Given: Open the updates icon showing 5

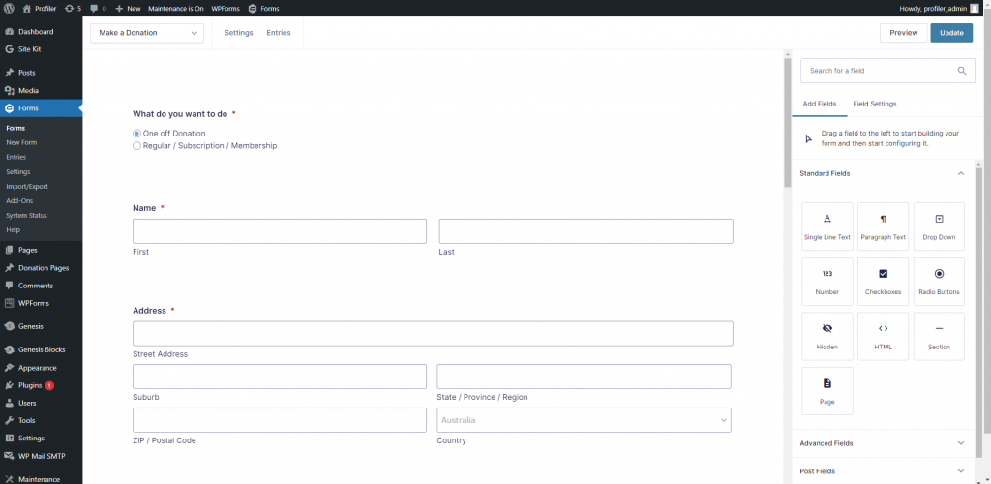Looking at the screenshot, I should [x=73, y=8].
